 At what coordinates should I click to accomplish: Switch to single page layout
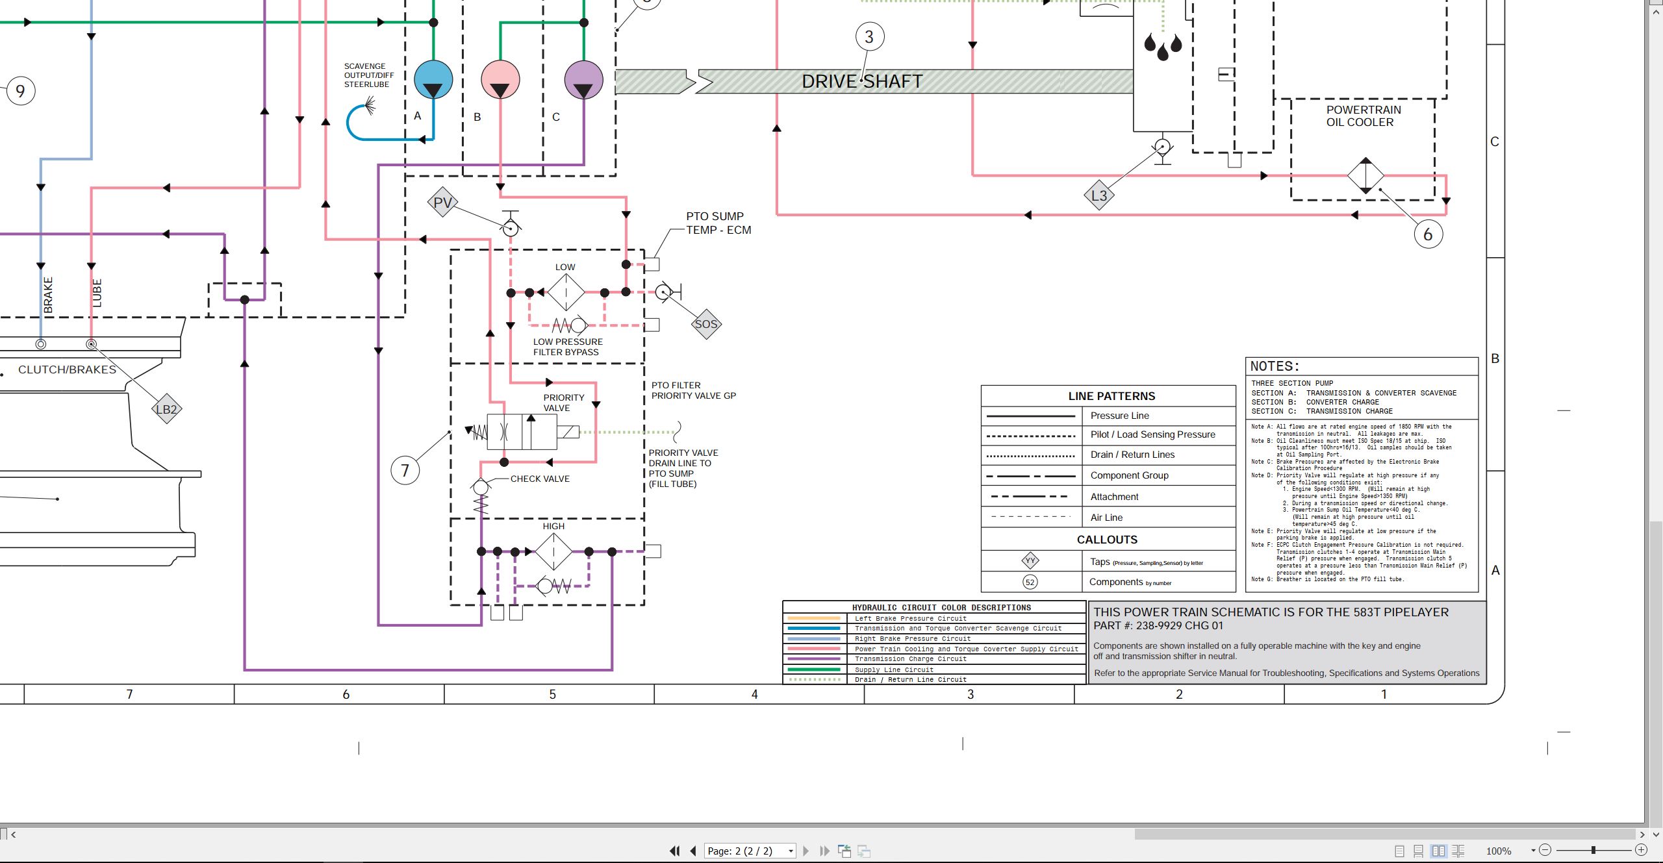pos(1400,851)
